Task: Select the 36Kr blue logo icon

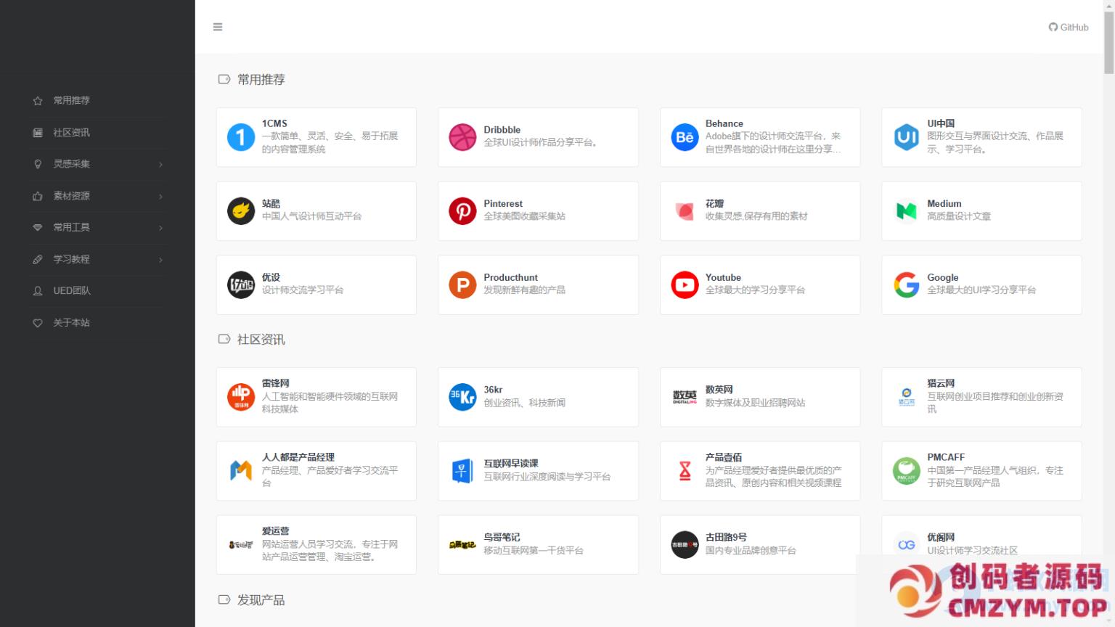Action: click(x=462, y=397)
